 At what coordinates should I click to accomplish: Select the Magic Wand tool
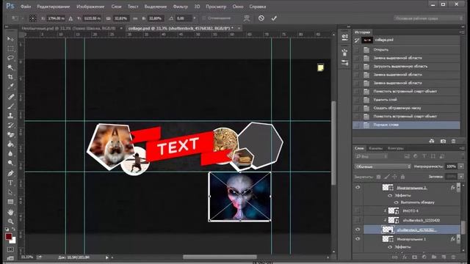point(10,67)
